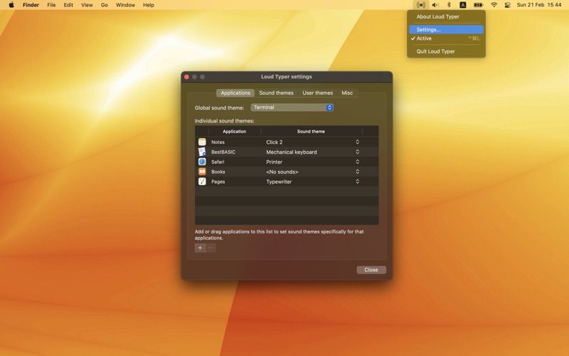569x356 pixels.
Task: Select the Pages row name
Action: (x=218, y=182)
